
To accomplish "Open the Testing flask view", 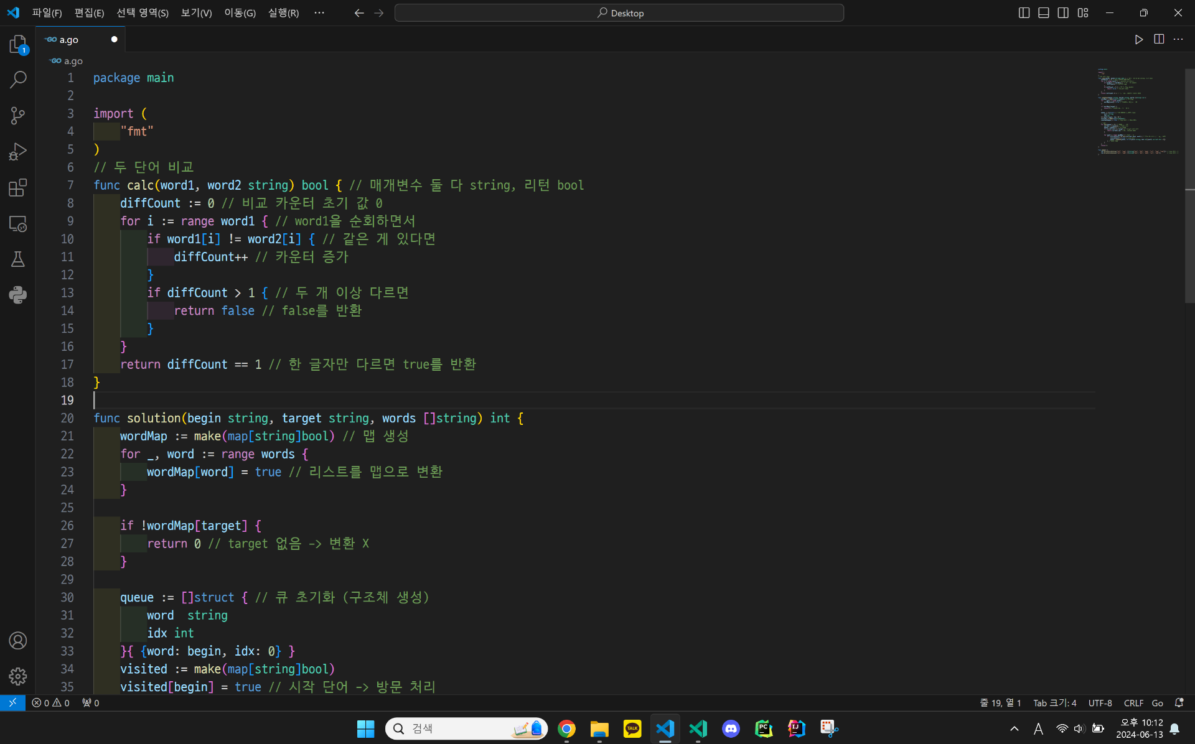I will (18, 259).
